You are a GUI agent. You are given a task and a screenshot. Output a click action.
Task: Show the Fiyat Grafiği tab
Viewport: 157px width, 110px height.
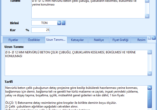(120, 40)
